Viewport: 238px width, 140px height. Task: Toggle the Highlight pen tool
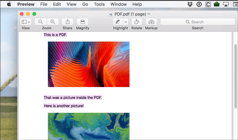(x=118, y=22)
